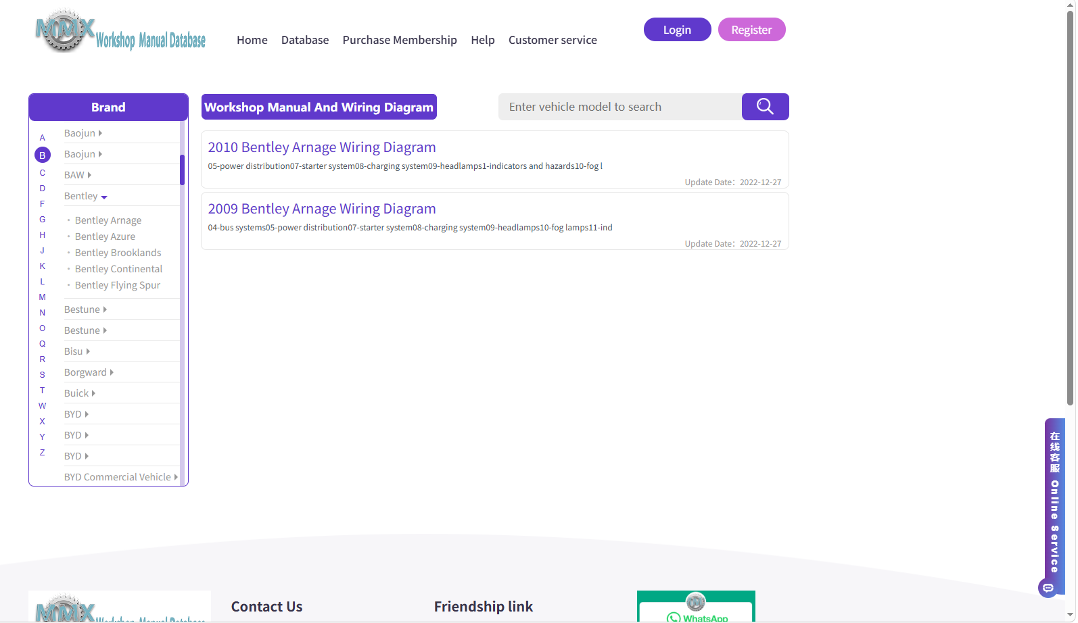
Task: Select letter H in brand index
Action: click(x=42, y=235)
